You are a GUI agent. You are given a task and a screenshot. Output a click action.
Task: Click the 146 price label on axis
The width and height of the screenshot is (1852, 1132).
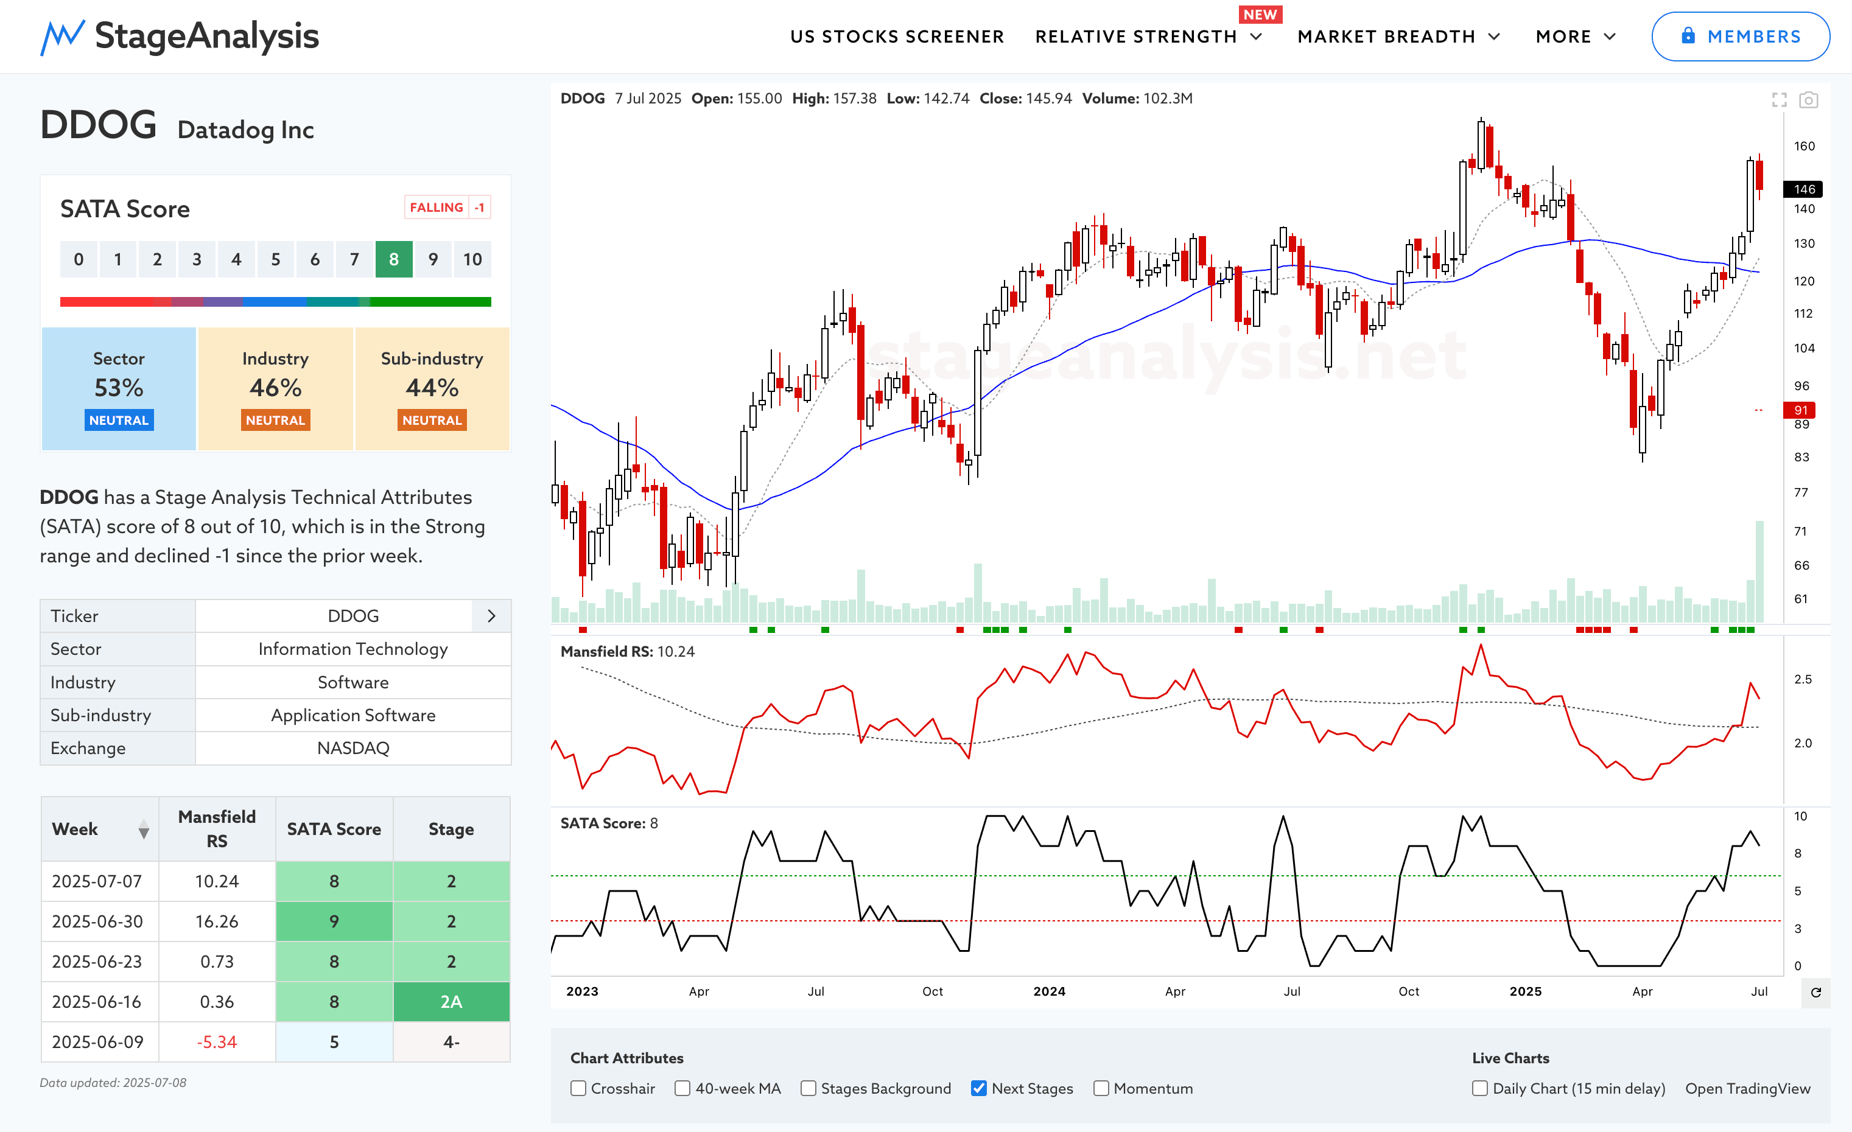pyautogui.click(x=1804, y=189)
